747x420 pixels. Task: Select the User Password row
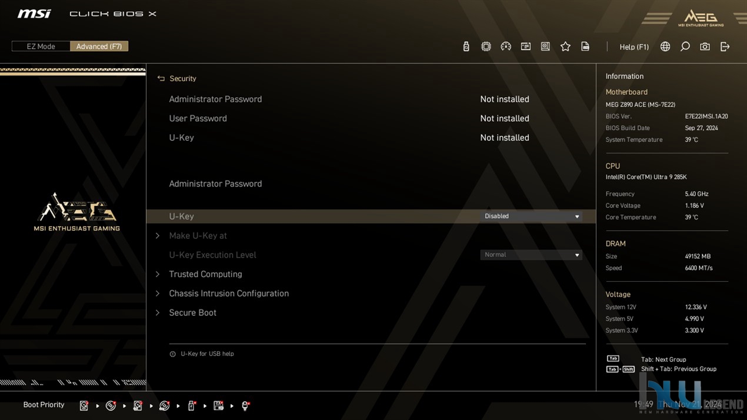371,118
